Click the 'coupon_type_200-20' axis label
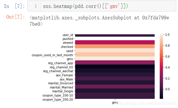 [58, 100]
